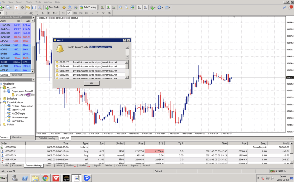Launch Google Chrome from the taskbar
294x182 pixels.
coord(45,178)
